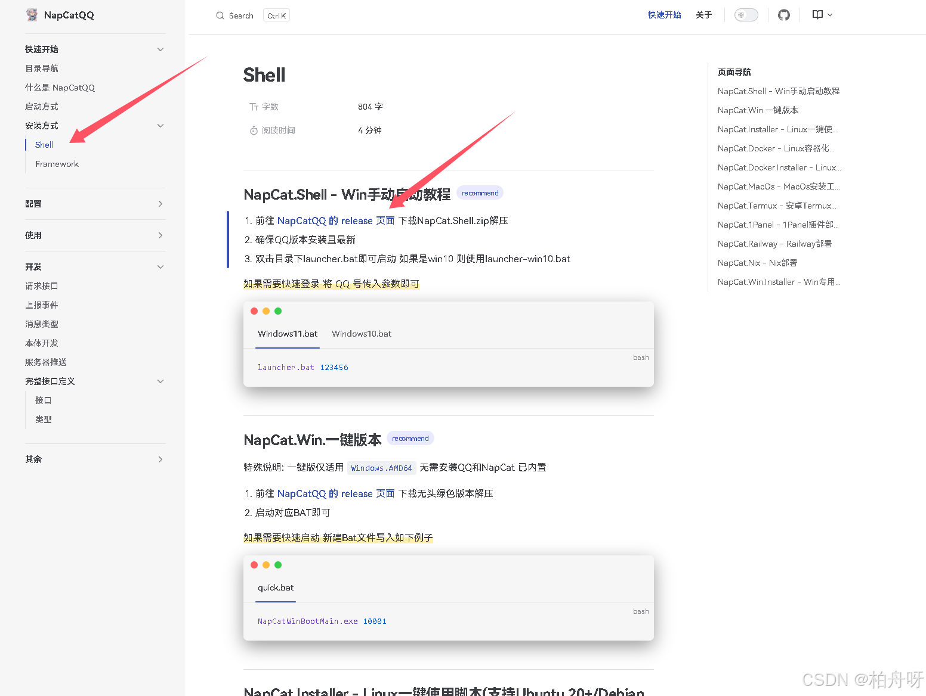The width and height of the screenshot is (926, 696).
Task: Switch to the Windows11.bat code tab
Action: pyautogui.click(x=288, y=334)
